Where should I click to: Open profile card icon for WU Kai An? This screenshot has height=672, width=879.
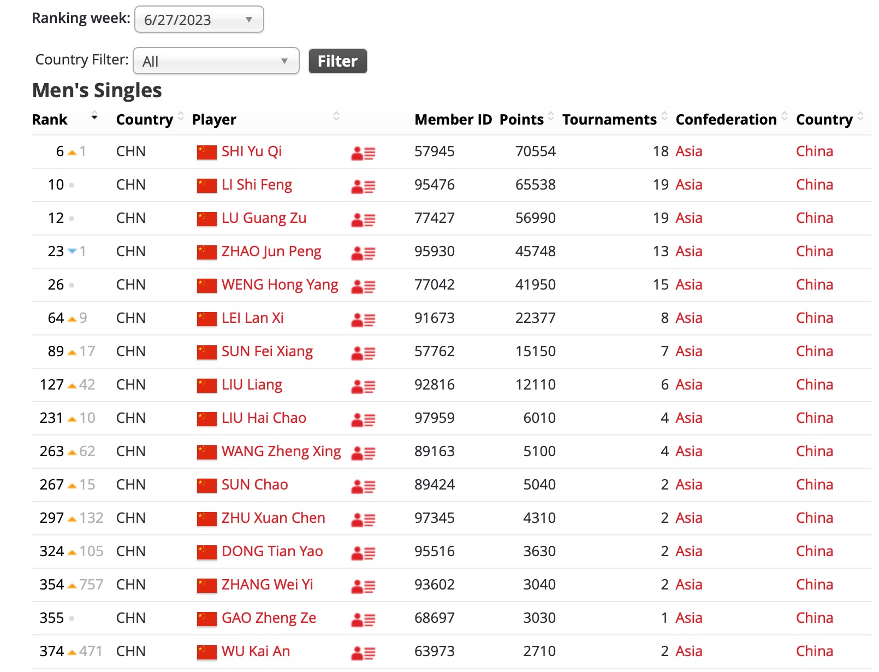(x=363, y=653)
